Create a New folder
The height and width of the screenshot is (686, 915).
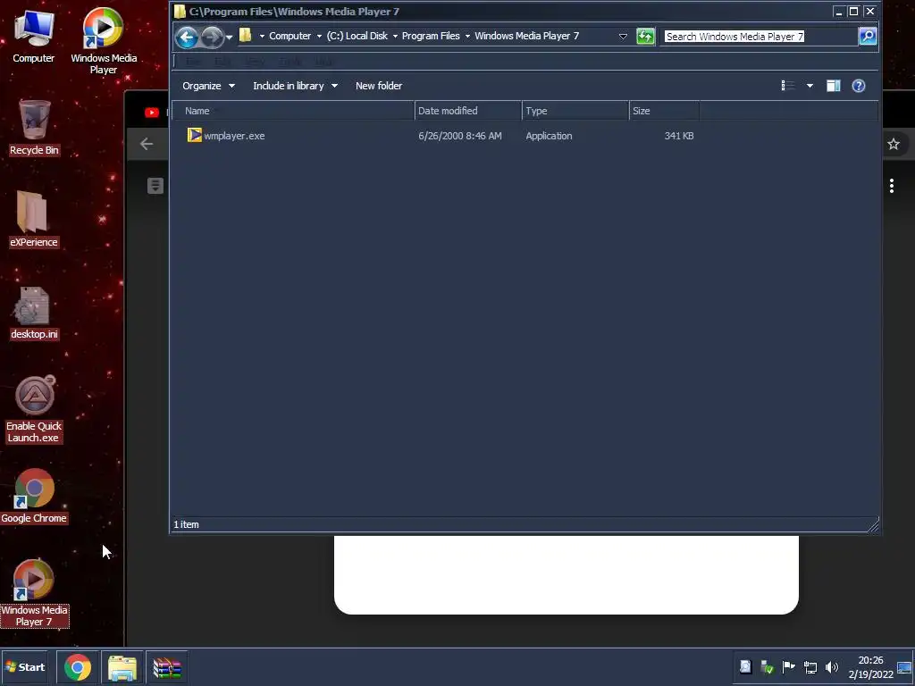click(379, 86)
